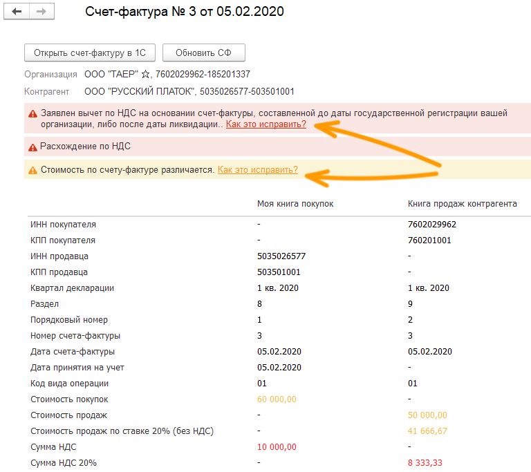Click the "Обновить СФ" button
The width and height of the screenshot is (531, 472).
coord(203,53)
